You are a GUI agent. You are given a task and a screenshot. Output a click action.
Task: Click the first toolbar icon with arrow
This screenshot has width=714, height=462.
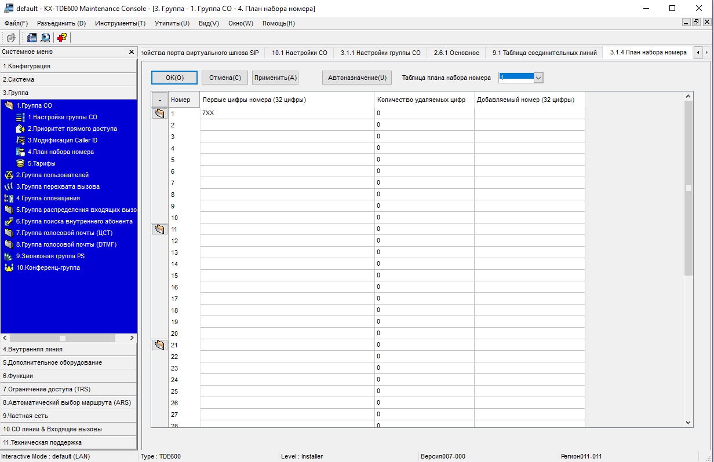(x=11, y=38)
